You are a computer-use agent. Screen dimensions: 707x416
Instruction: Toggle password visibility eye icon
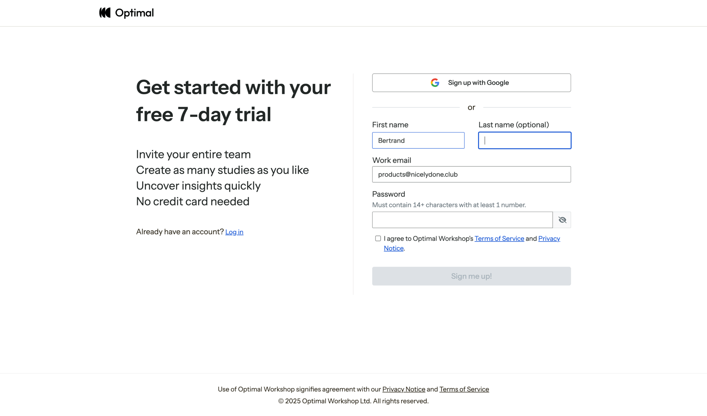(562, 220)
